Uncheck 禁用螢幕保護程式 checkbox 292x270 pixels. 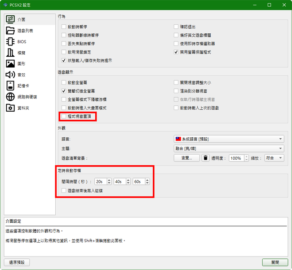176,52
